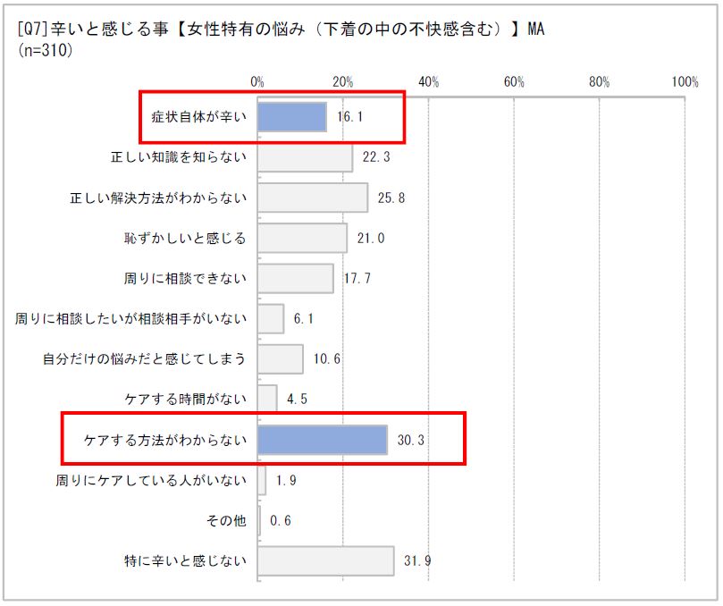Click the 16.1 value label
The height and width of the screenshot is (606, 723).
[350, 117]
